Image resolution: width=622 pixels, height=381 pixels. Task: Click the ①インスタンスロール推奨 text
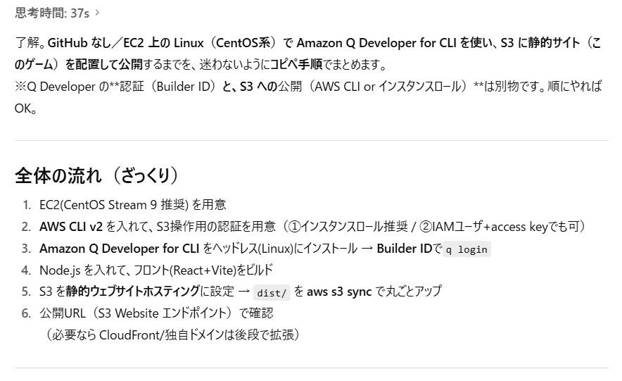[348, 227]
